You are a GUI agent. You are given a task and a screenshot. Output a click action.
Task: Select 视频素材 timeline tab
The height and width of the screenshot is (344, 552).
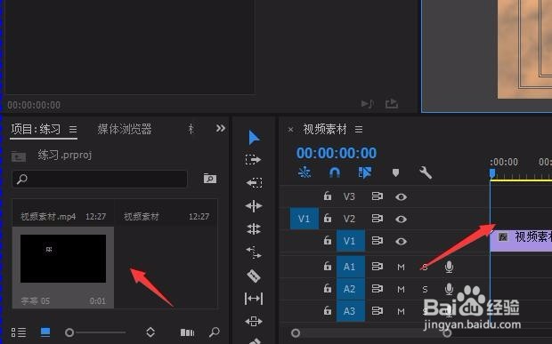click(325, 129)
